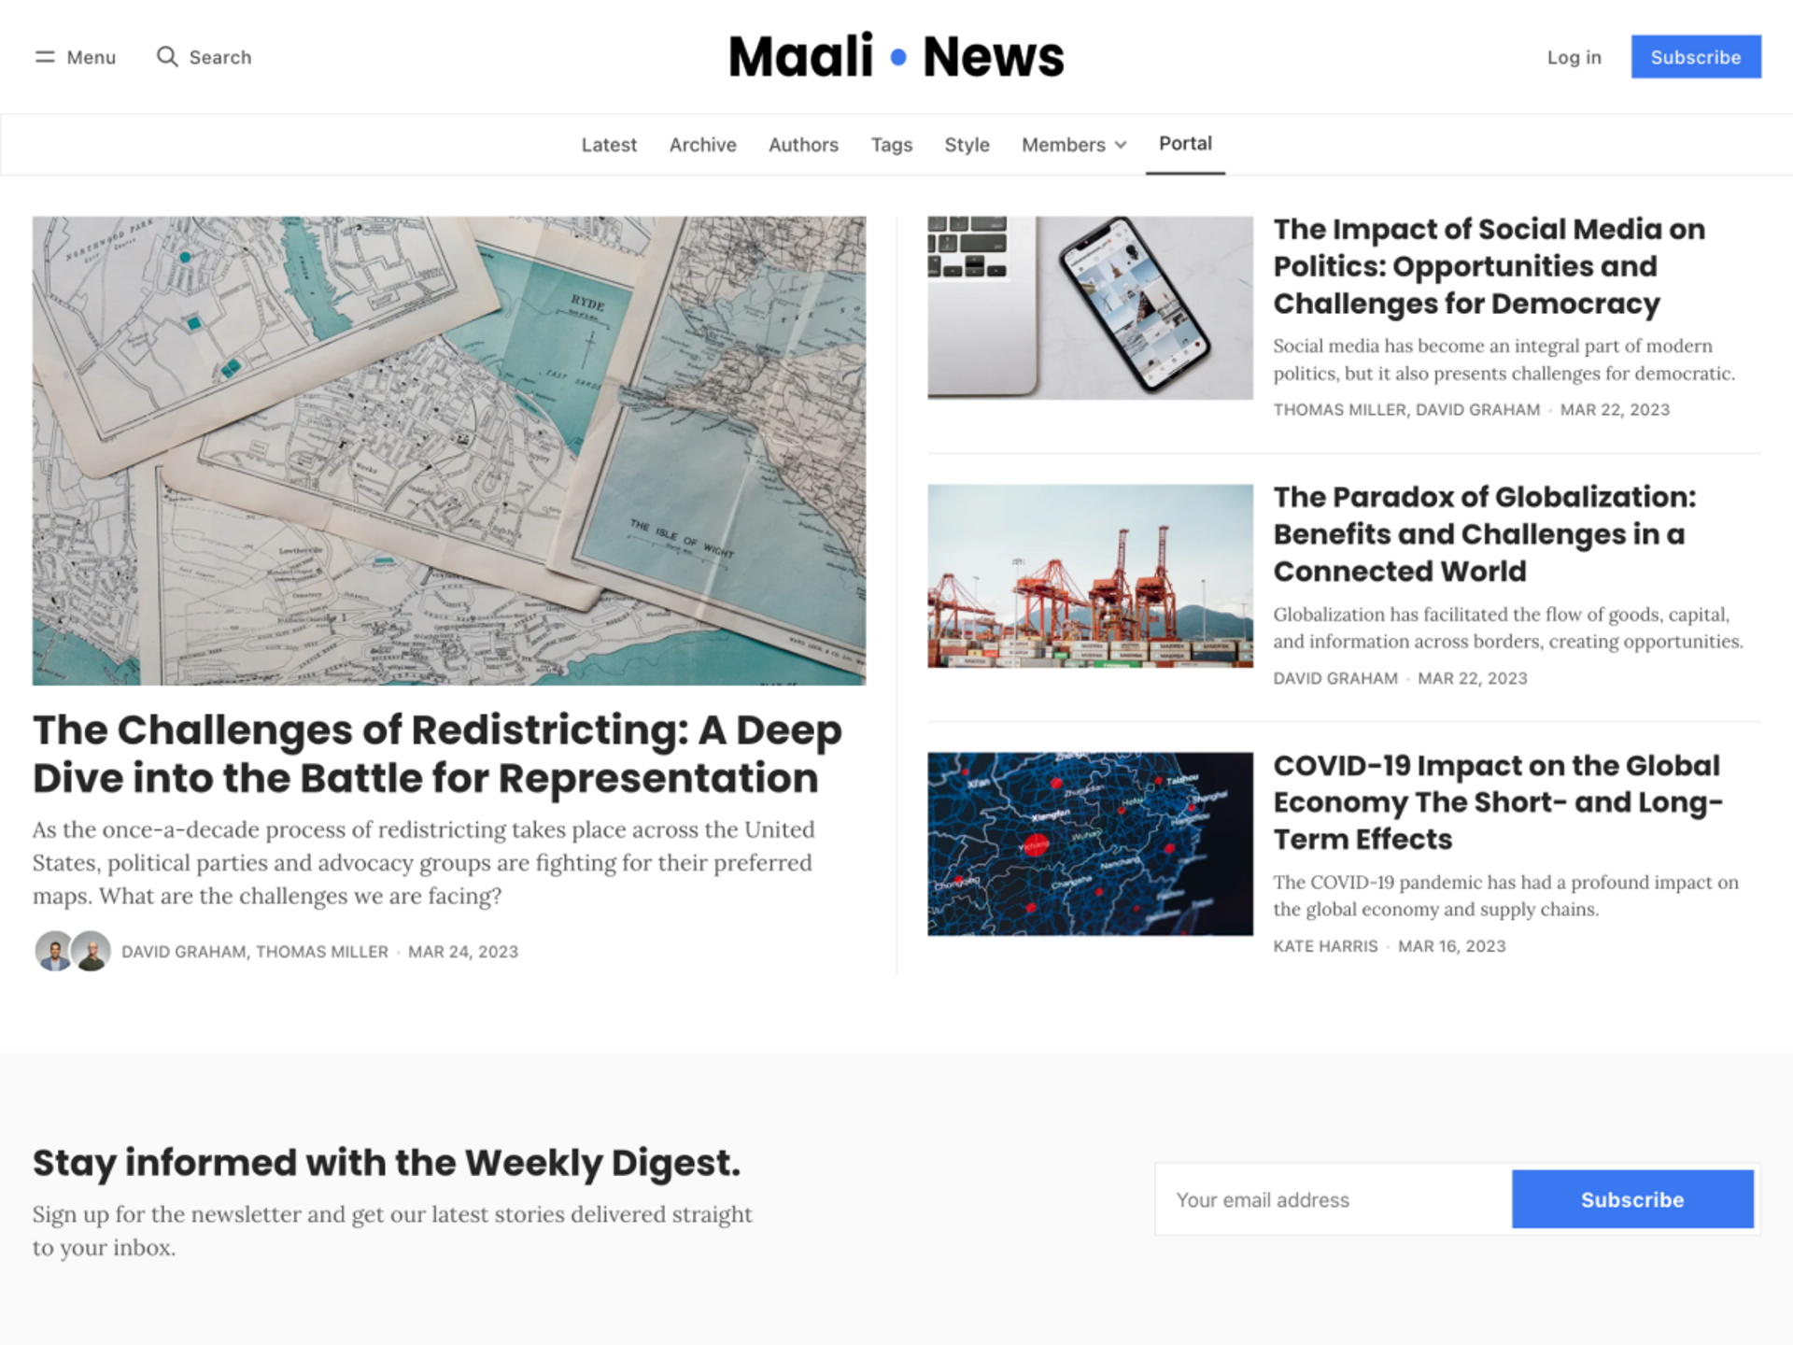Click the Subscribe button in header
The width and height of the screenshot is (1793, 1345).
[x=1694, y=57]
